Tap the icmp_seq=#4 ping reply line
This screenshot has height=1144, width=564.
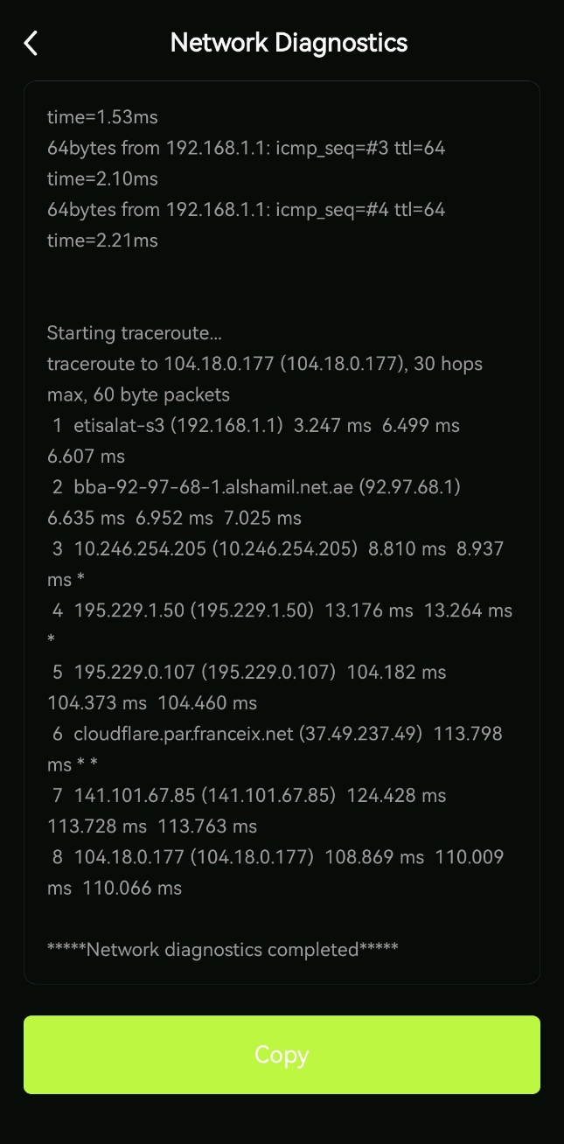coord(247,210)
